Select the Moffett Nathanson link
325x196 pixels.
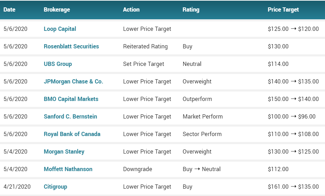coord(68,169)
